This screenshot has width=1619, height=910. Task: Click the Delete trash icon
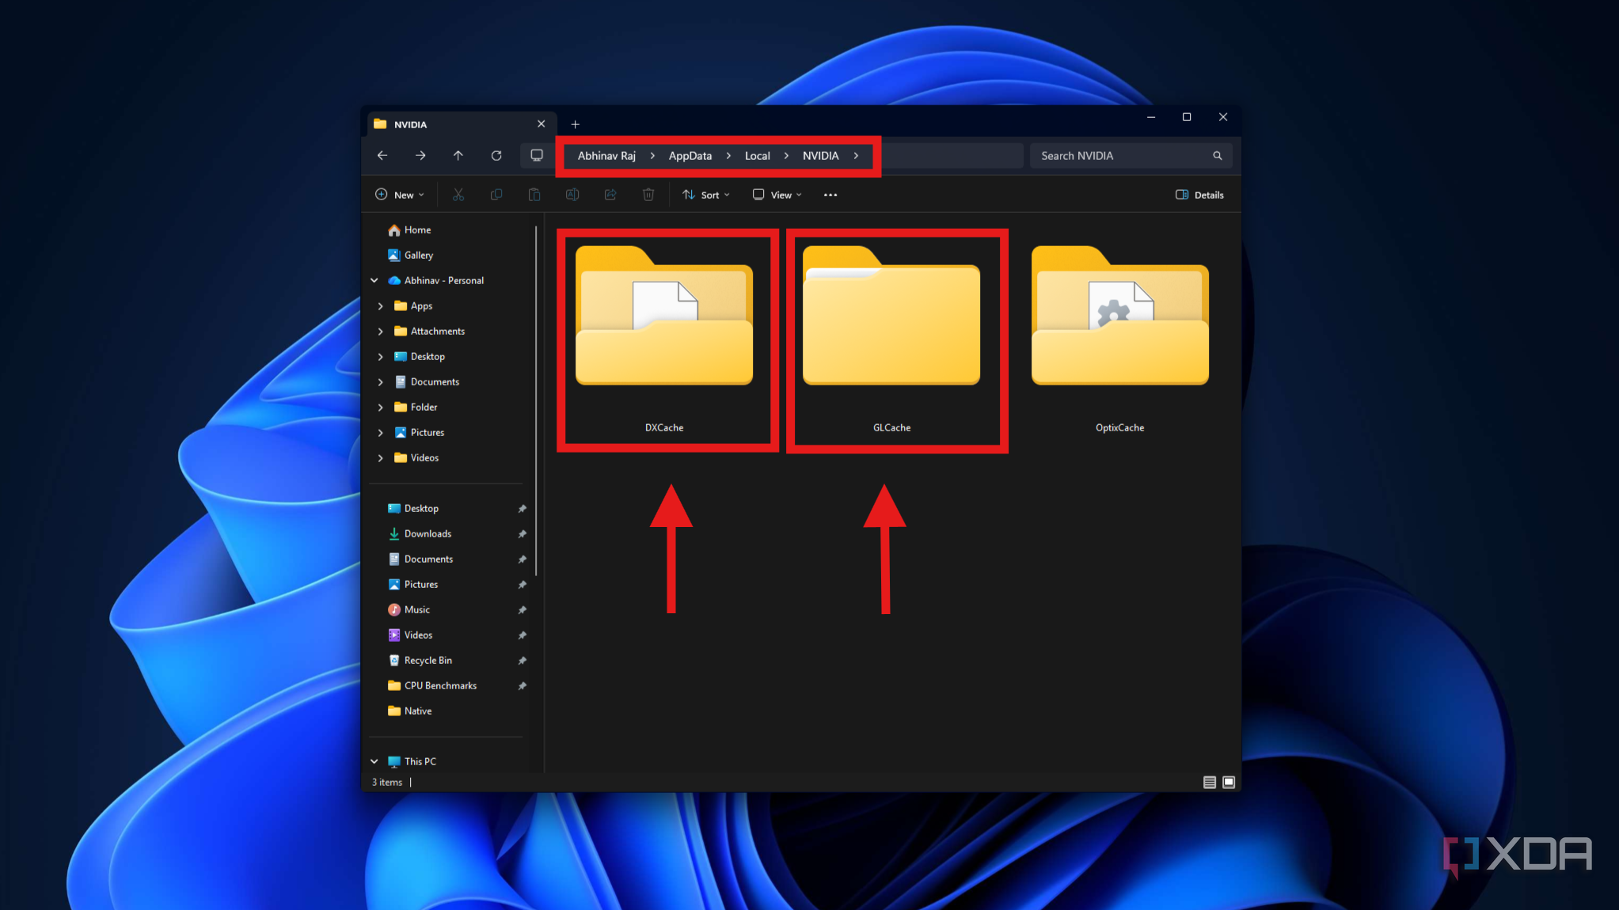click(648, 195)
